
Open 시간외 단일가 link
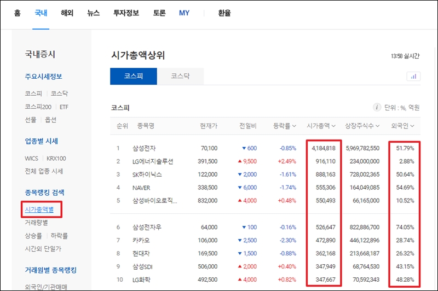pos(43,249)
